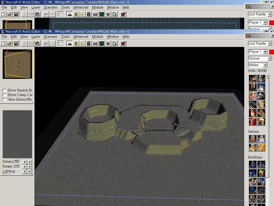Decrease Rotate value with left arrow
The image size is (274, 206).
[x=25, y=167]
